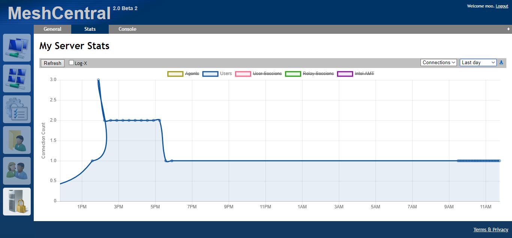
Task: Click the 1PM x-axis label
Action: 82,207
